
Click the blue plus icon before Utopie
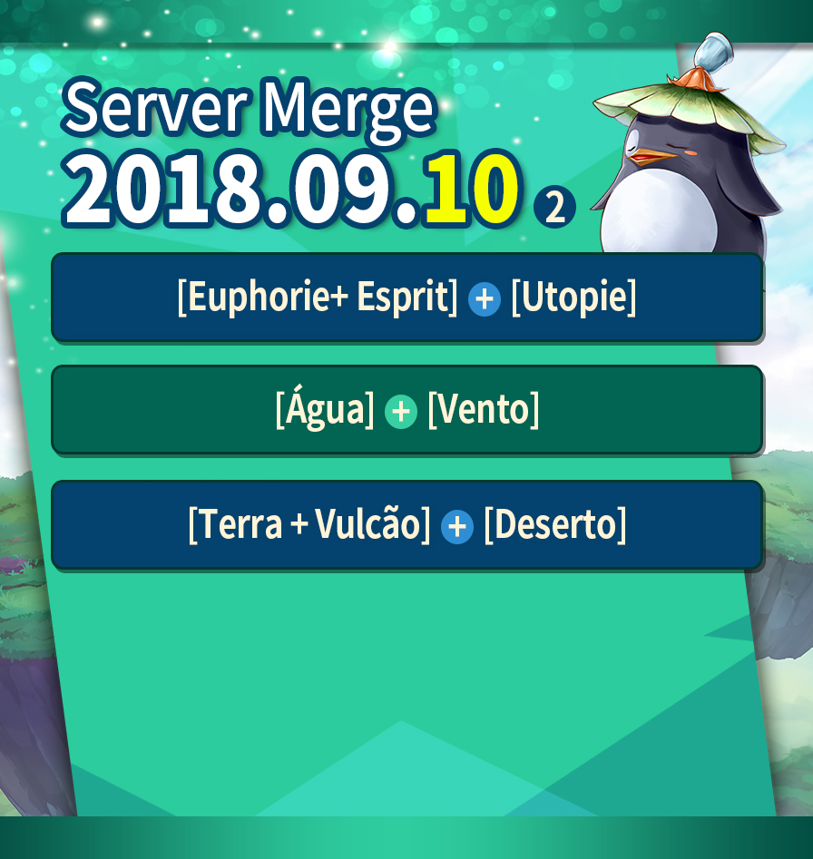point(485,299)
